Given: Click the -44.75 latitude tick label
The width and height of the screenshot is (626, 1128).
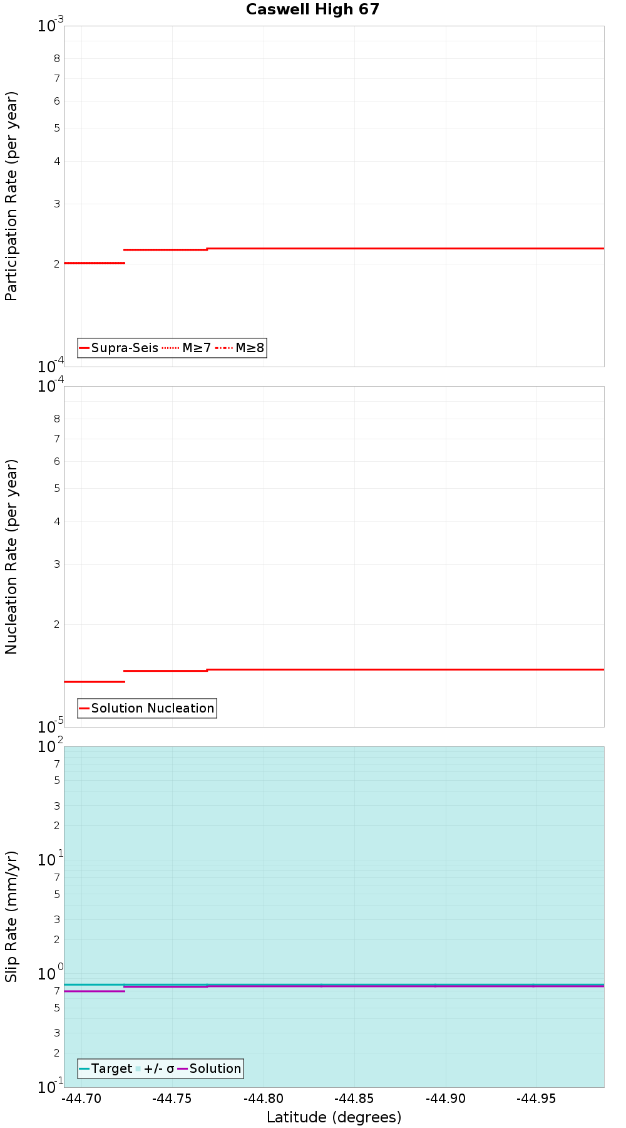Looking at the screenshot, I should tap(173, 1098).
